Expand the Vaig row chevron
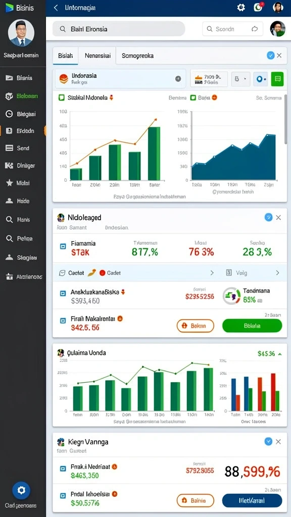291x517 pixels. [x=277, y=273]
